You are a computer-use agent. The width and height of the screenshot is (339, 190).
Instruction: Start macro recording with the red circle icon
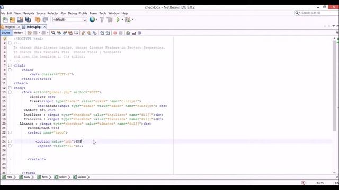tap(115, 33)
